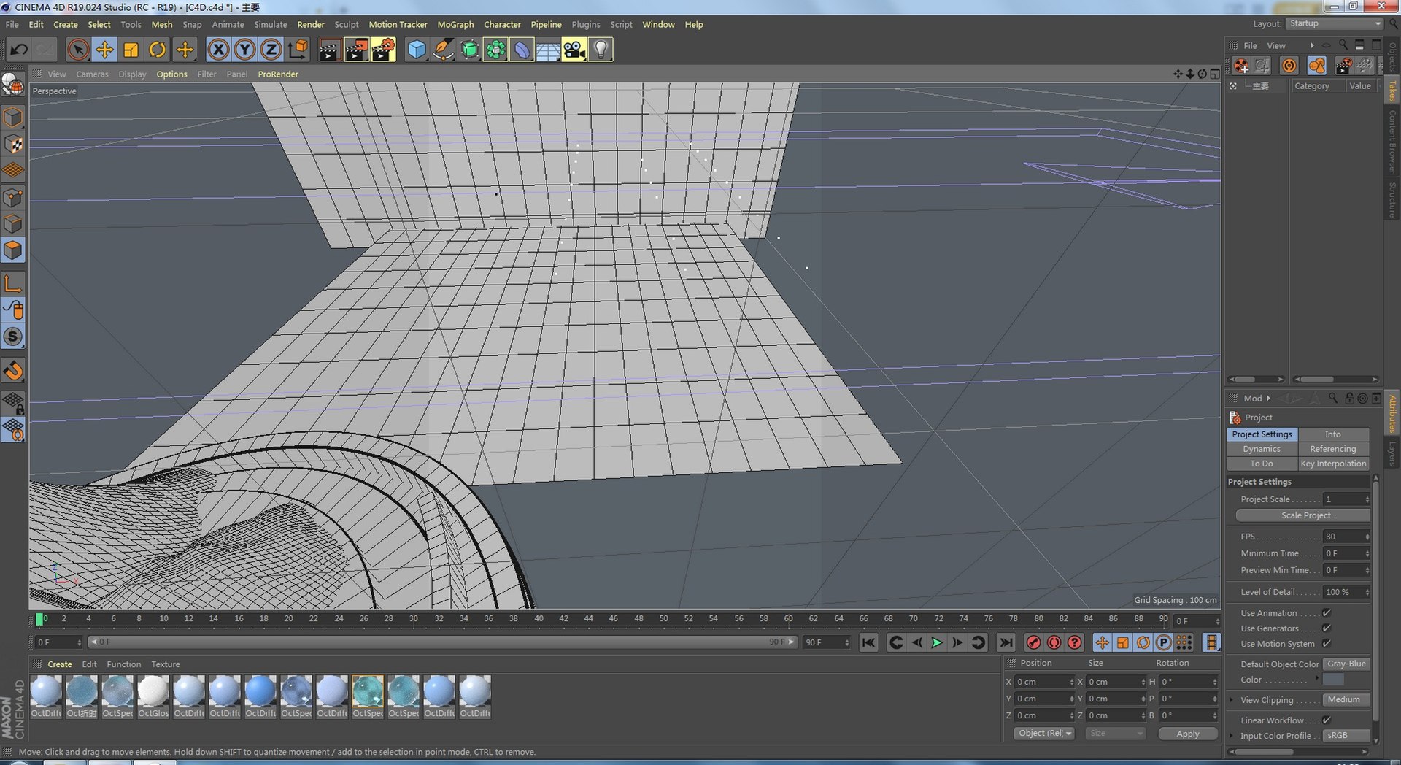Switch to Points mode
Screen dimensions: 1401x765
tap(13, 197)
